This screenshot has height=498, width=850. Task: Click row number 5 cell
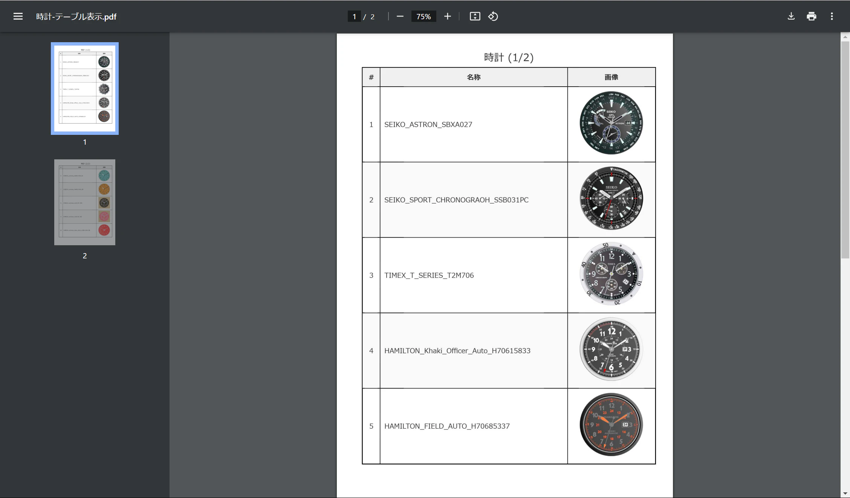[x=371, y=426]
